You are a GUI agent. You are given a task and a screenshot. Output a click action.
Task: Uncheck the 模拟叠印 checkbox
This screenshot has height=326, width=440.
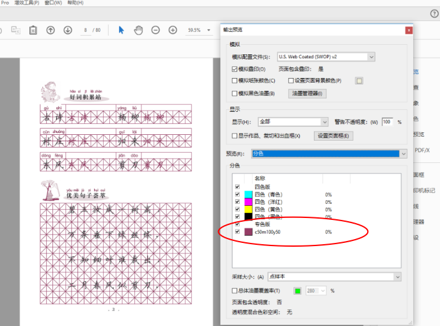pos(235,68)
